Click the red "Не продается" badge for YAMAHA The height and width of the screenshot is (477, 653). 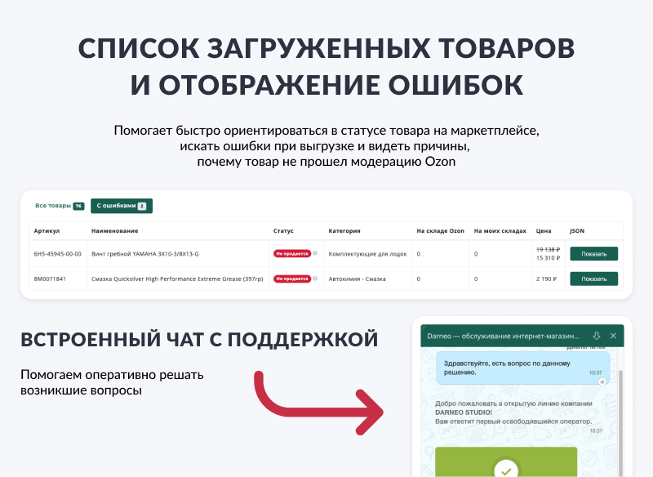[291, 254]
